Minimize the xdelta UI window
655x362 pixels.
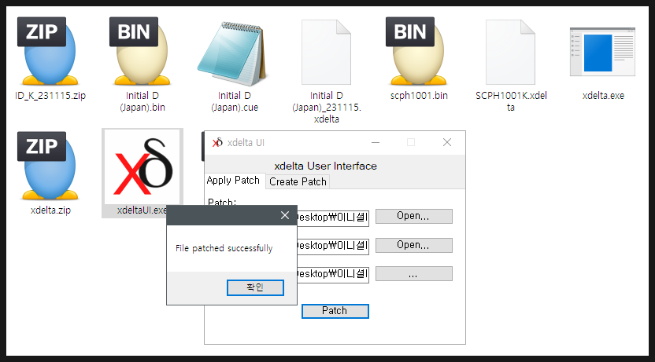(x=376, y=142)
